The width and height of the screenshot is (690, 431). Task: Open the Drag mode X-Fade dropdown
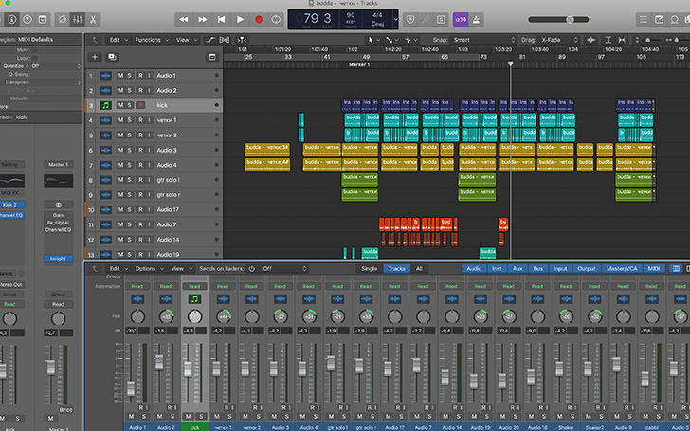[x=556, y=40]
